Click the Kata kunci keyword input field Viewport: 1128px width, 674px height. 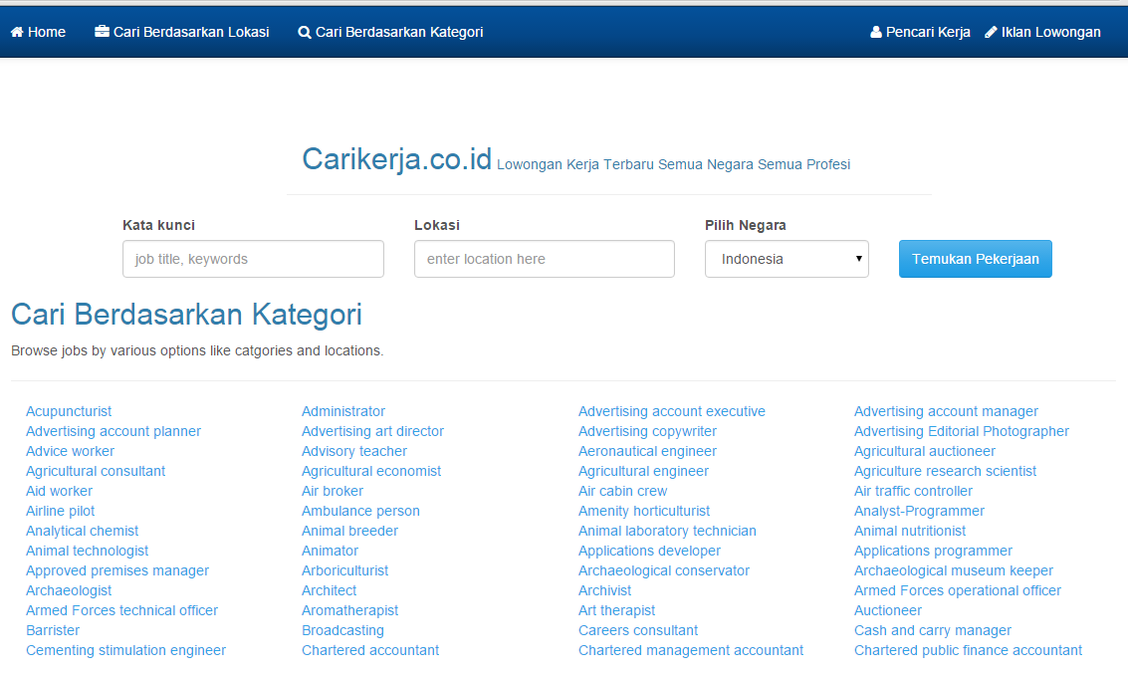253,259
